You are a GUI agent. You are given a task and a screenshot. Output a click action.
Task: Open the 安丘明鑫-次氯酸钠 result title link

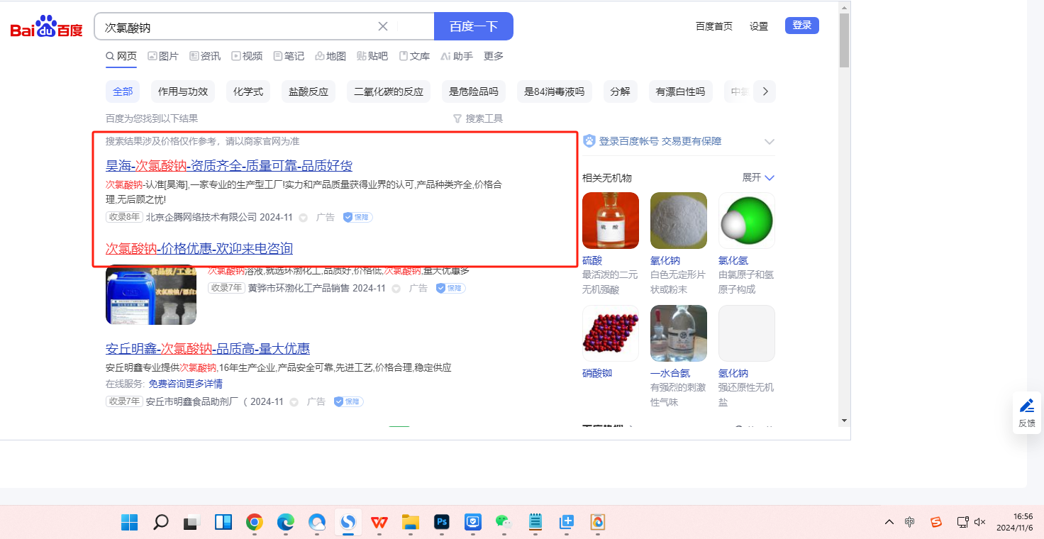pos(208,348)
